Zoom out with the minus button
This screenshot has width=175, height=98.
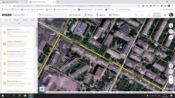point(171,82)
